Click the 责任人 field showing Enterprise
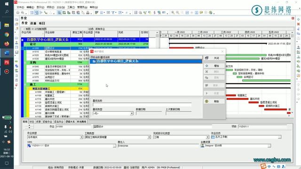Screen dimensions: 301x169 coord(158,146)
